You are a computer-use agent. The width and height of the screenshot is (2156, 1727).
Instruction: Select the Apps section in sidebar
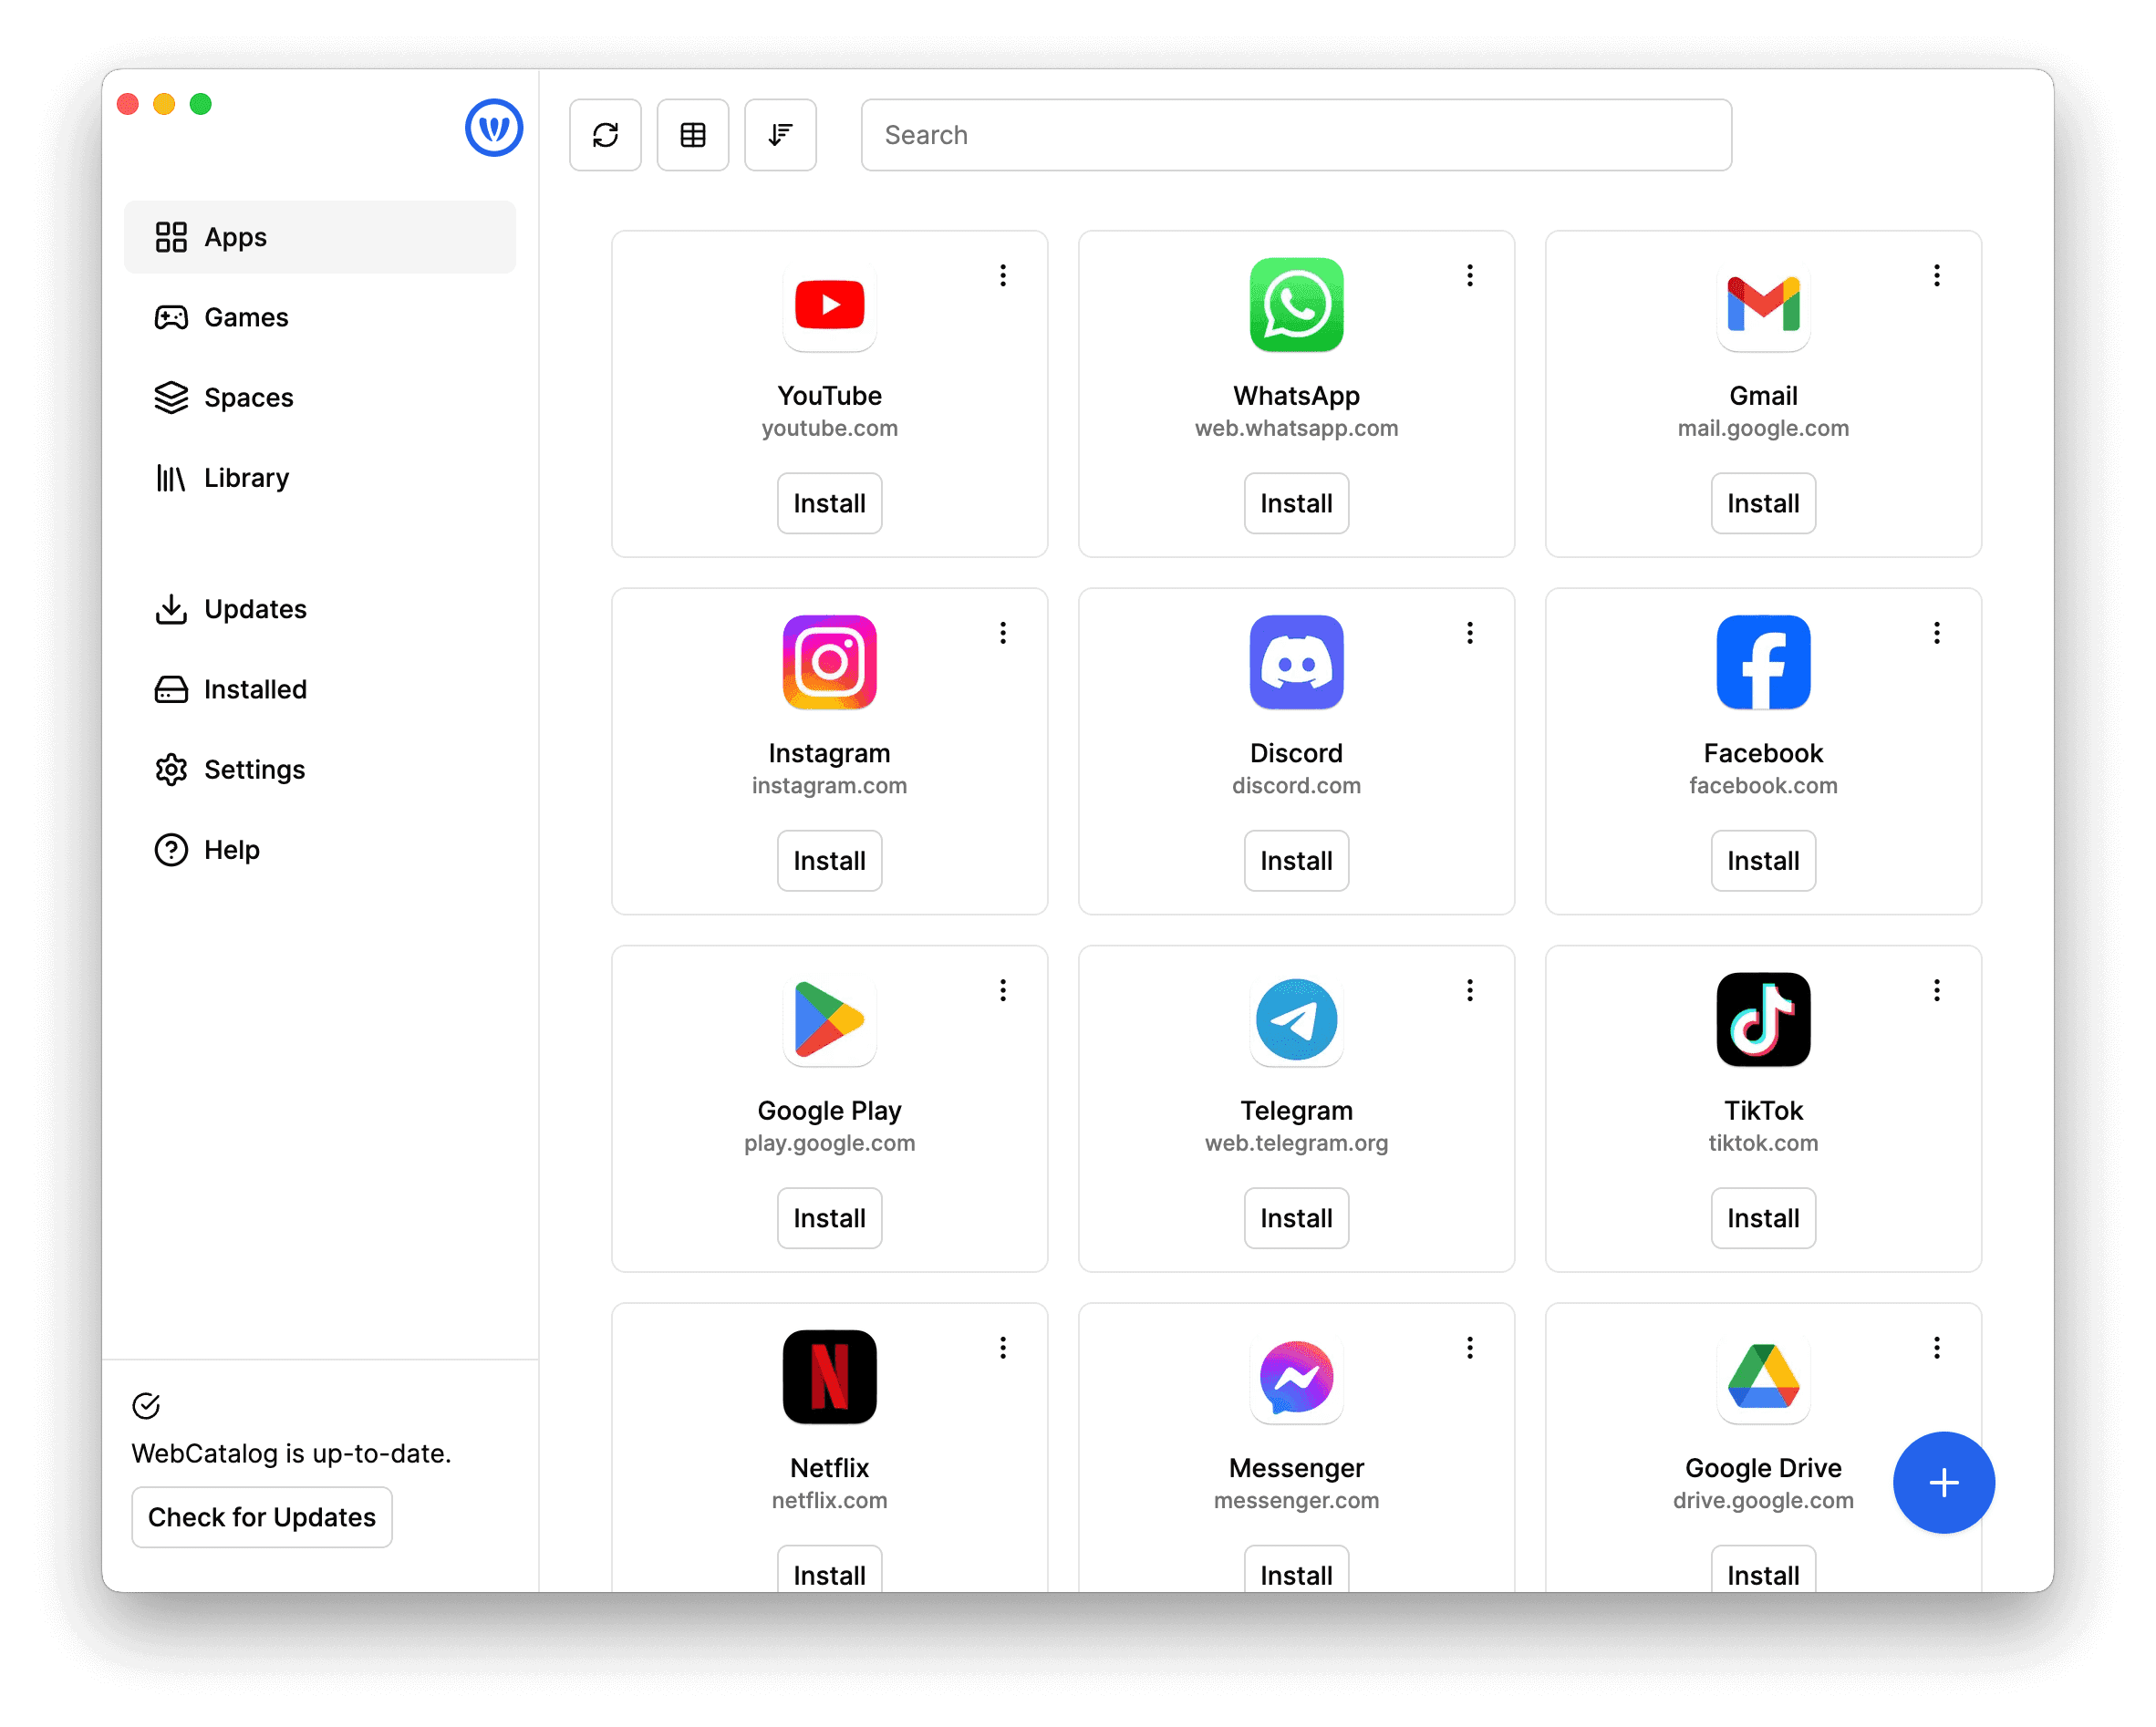(x=327, y=236)
